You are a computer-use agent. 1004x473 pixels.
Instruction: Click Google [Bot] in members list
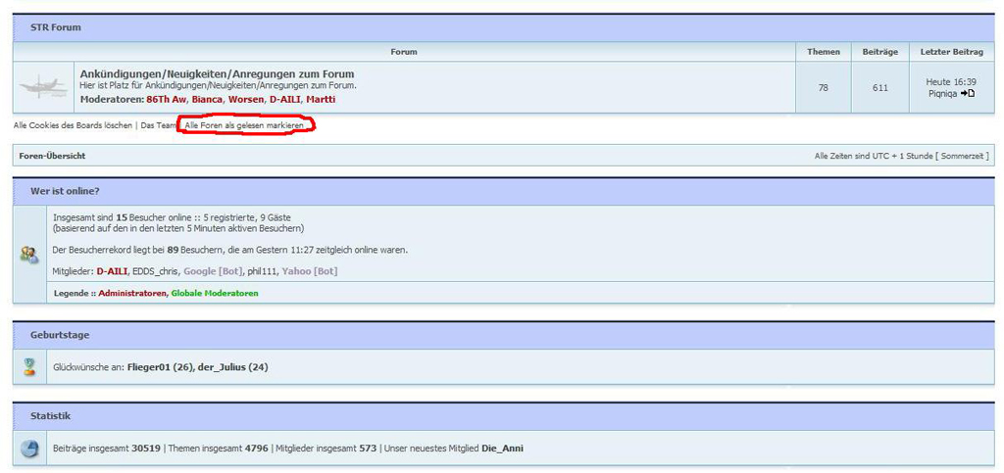point(213,271)
